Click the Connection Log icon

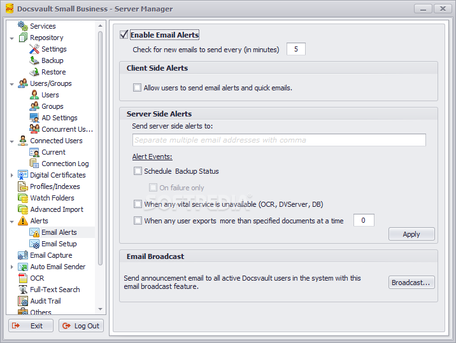[x=34, y=164]
